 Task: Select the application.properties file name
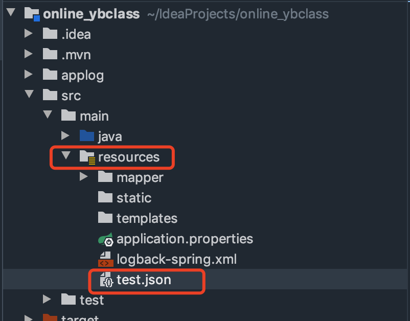[x=185, y=239]
